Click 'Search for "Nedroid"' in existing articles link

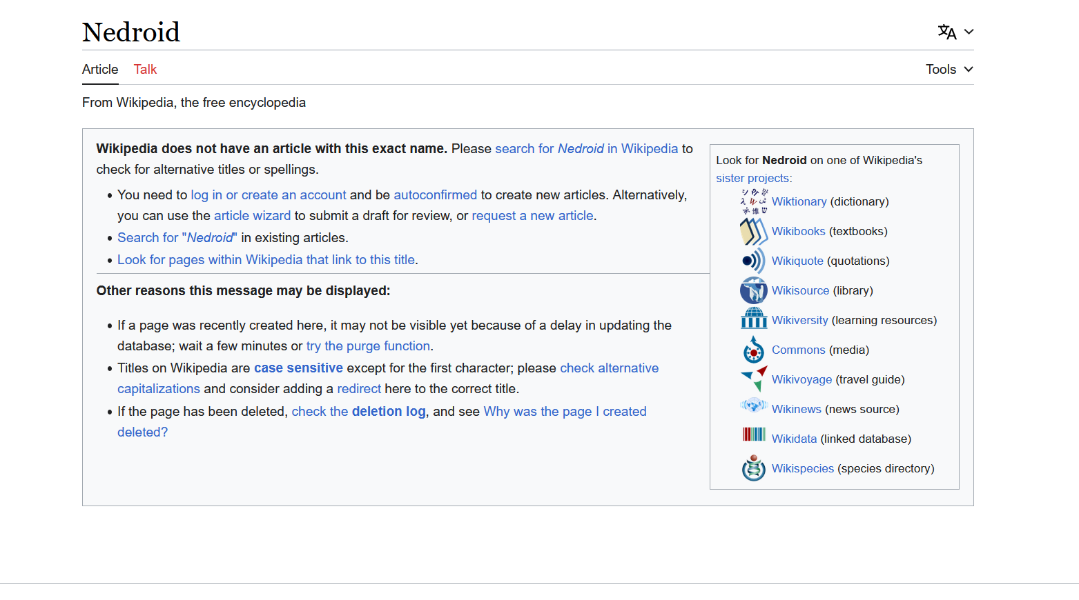point(177,237)
